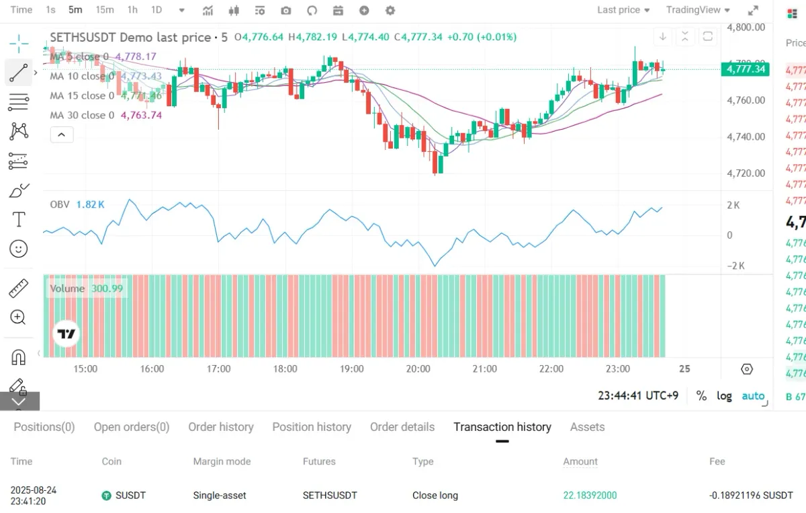Image resolution: width=806 pixels, height=513 pixels.
Task: Click the fullscreen expand arrows icon
Action: click(754, 10)
